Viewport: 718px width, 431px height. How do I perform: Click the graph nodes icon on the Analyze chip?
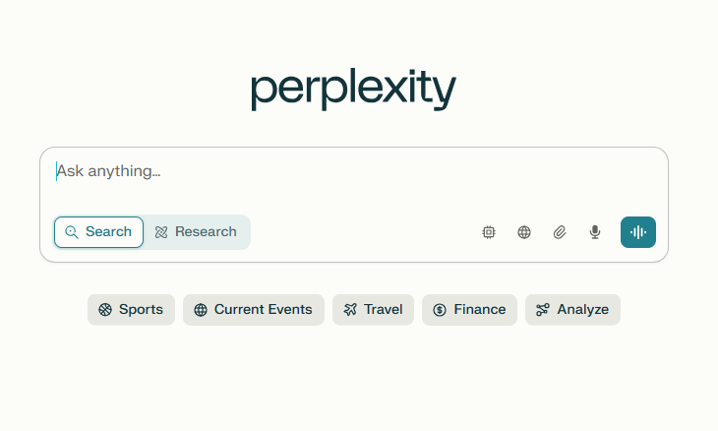click(543, 310)
